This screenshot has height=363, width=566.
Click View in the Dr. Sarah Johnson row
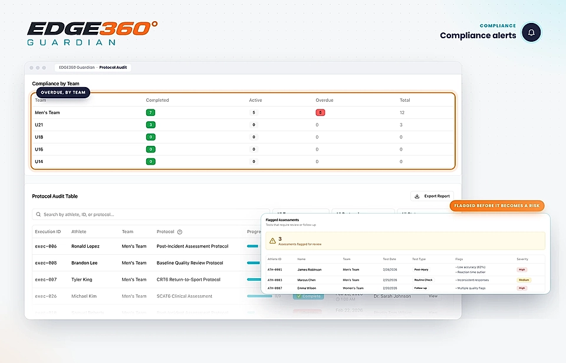tap(433, 296)
